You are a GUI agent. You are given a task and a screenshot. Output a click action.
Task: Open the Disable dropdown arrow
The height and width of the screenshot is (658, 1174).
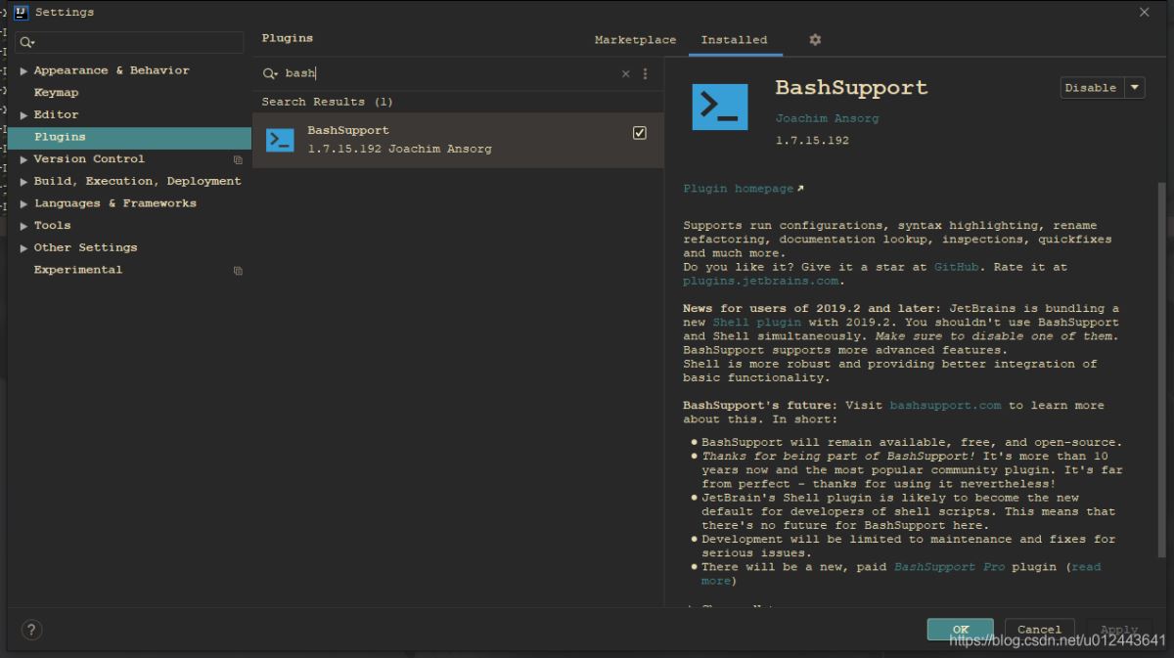point(1134,87)
